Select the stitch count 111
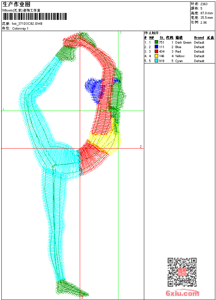Screen dimensions: 216x300 [162, 47]
